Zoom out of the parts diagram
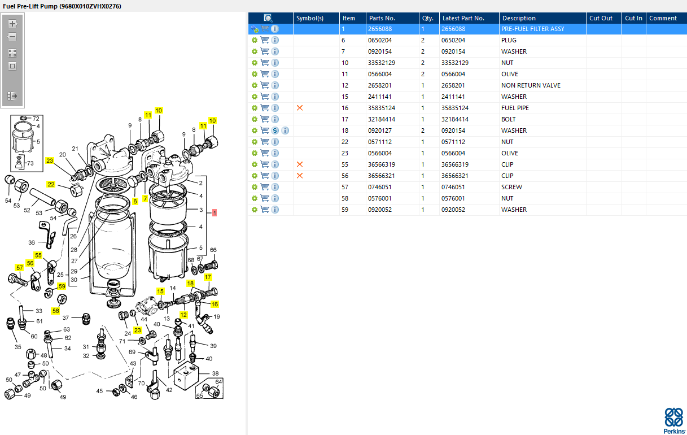 point(12,37)
